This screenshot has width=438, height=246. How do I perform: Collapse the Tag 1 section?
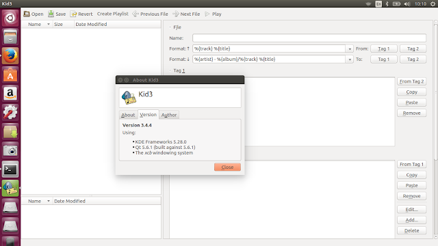(x=170, y=70)
